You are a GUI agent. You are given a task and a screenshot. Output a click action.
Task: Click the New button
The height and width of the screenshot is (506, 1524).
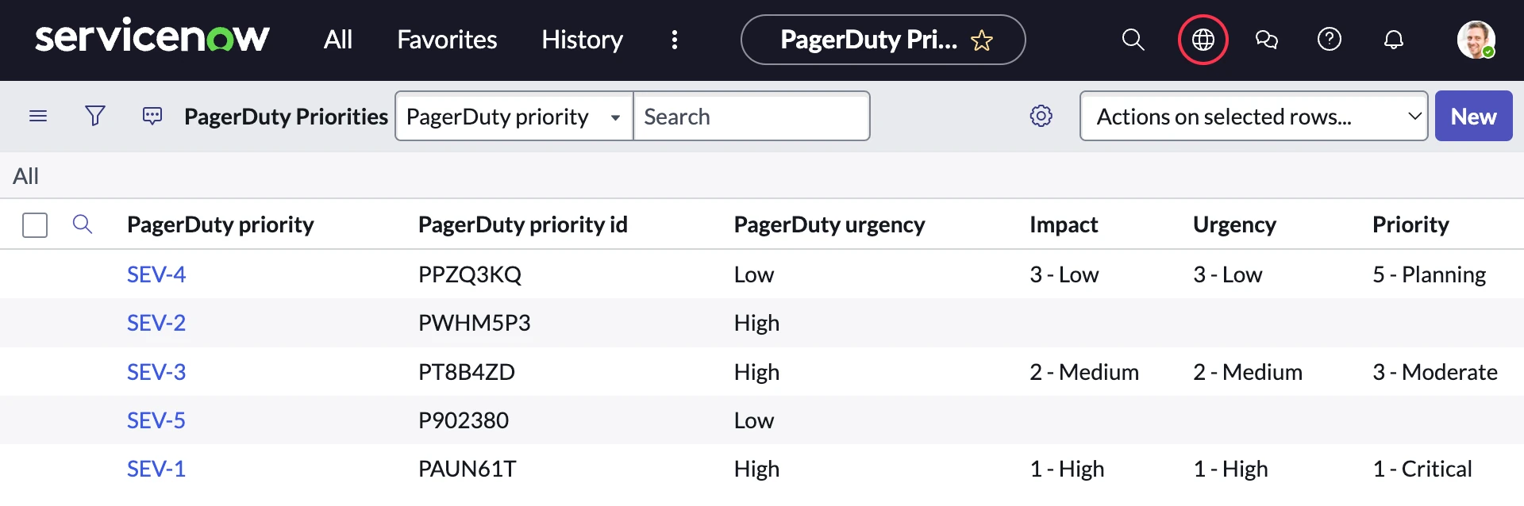pyautogui.click(x=1473, y=117)
